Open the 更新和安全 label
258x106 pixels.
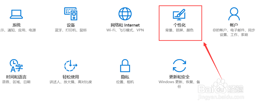coord(179,77)
